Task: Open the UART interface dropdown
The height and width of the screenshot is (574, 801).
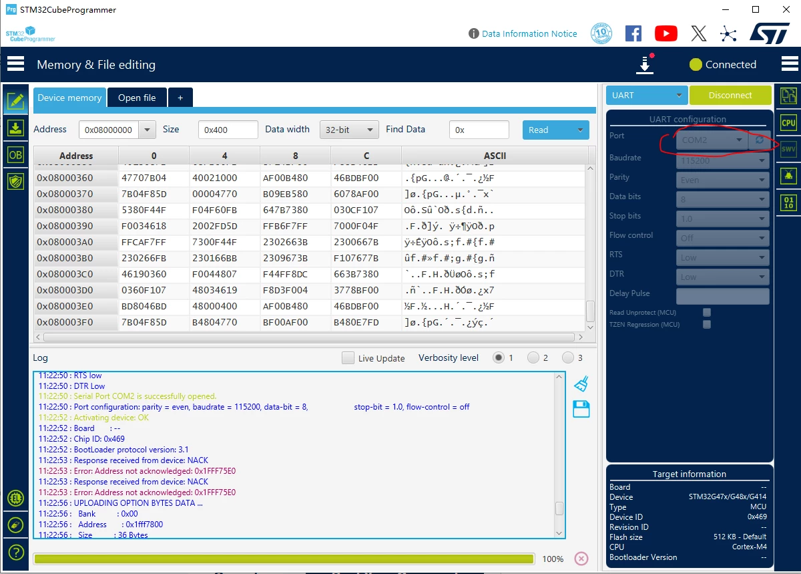Action: pos(646,95)
